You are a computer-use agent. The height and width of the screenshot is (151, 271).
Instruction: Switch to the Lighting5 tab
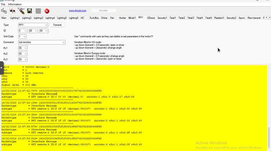(x=62, y=18)
